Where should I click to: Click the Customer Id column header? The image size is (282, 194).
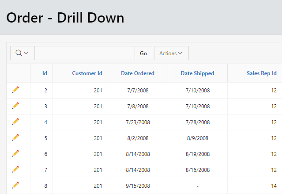point(87,73)
